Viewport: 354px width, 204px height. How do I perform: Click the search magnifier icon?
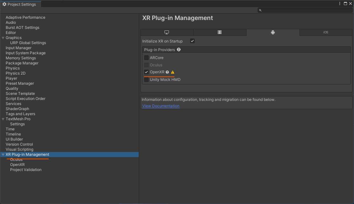[260, 10]
